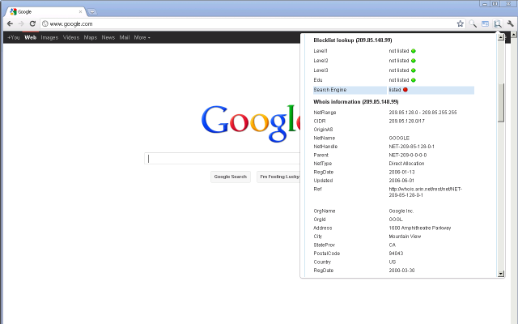The height and width of the screenshot is (324, 518).
Task: Click the NetRange value 209.85.128.0 - 209.85.255.255
Action: click(x=422, y=113)
